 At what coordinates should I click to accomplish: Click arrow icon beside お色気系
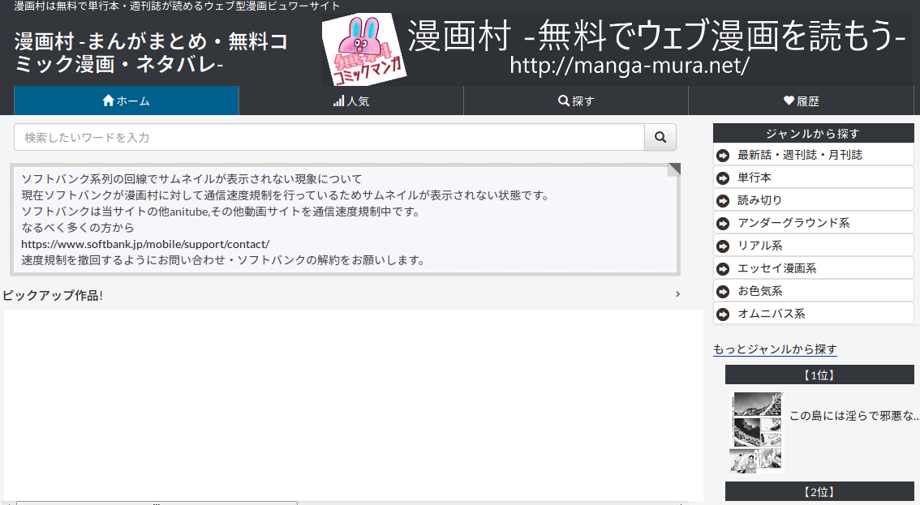point(723,292)
